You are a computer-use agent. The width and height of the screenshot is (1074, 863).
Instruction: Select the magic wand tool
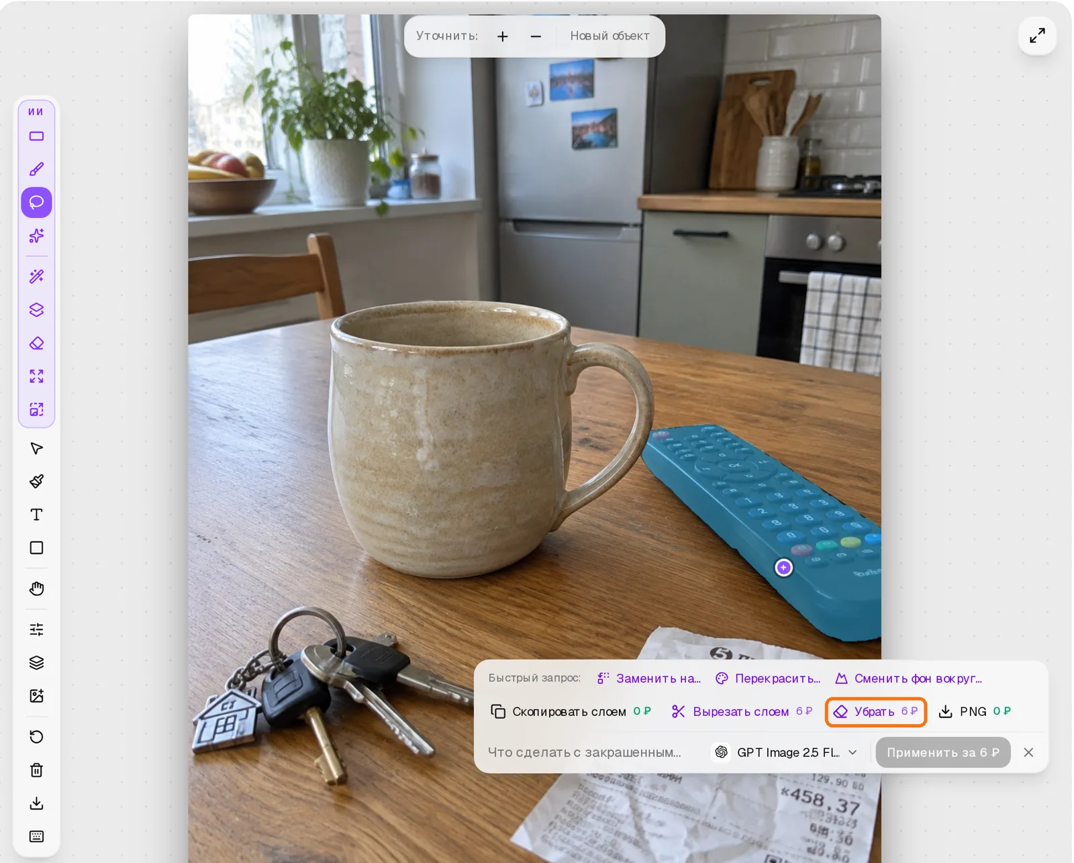point(36,276)
